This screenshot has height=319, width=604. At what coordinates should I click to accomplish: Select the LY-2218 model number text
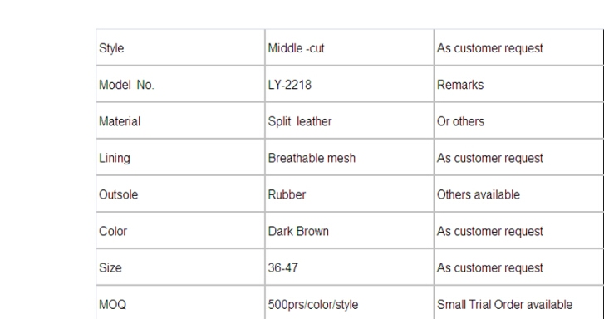pyautogui.click(x=290, y=85)
